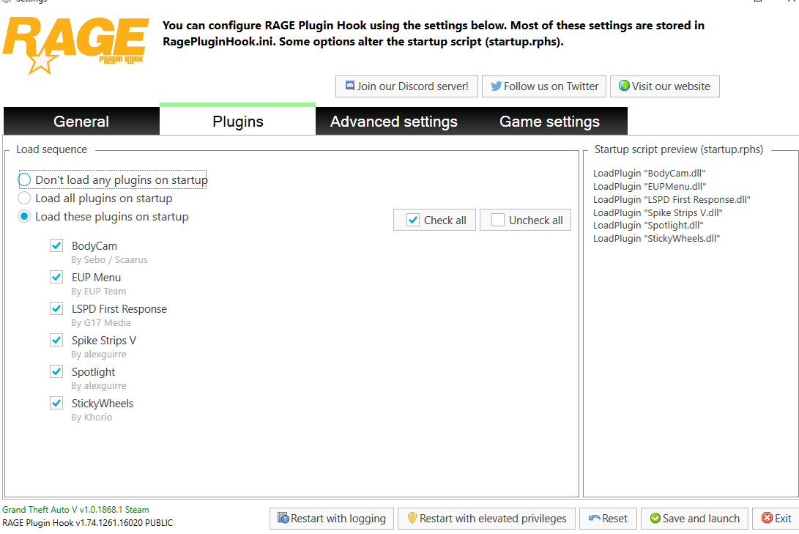Click the Reset button
The height and width of the screenshot is (534, 799).
point(608,518)
